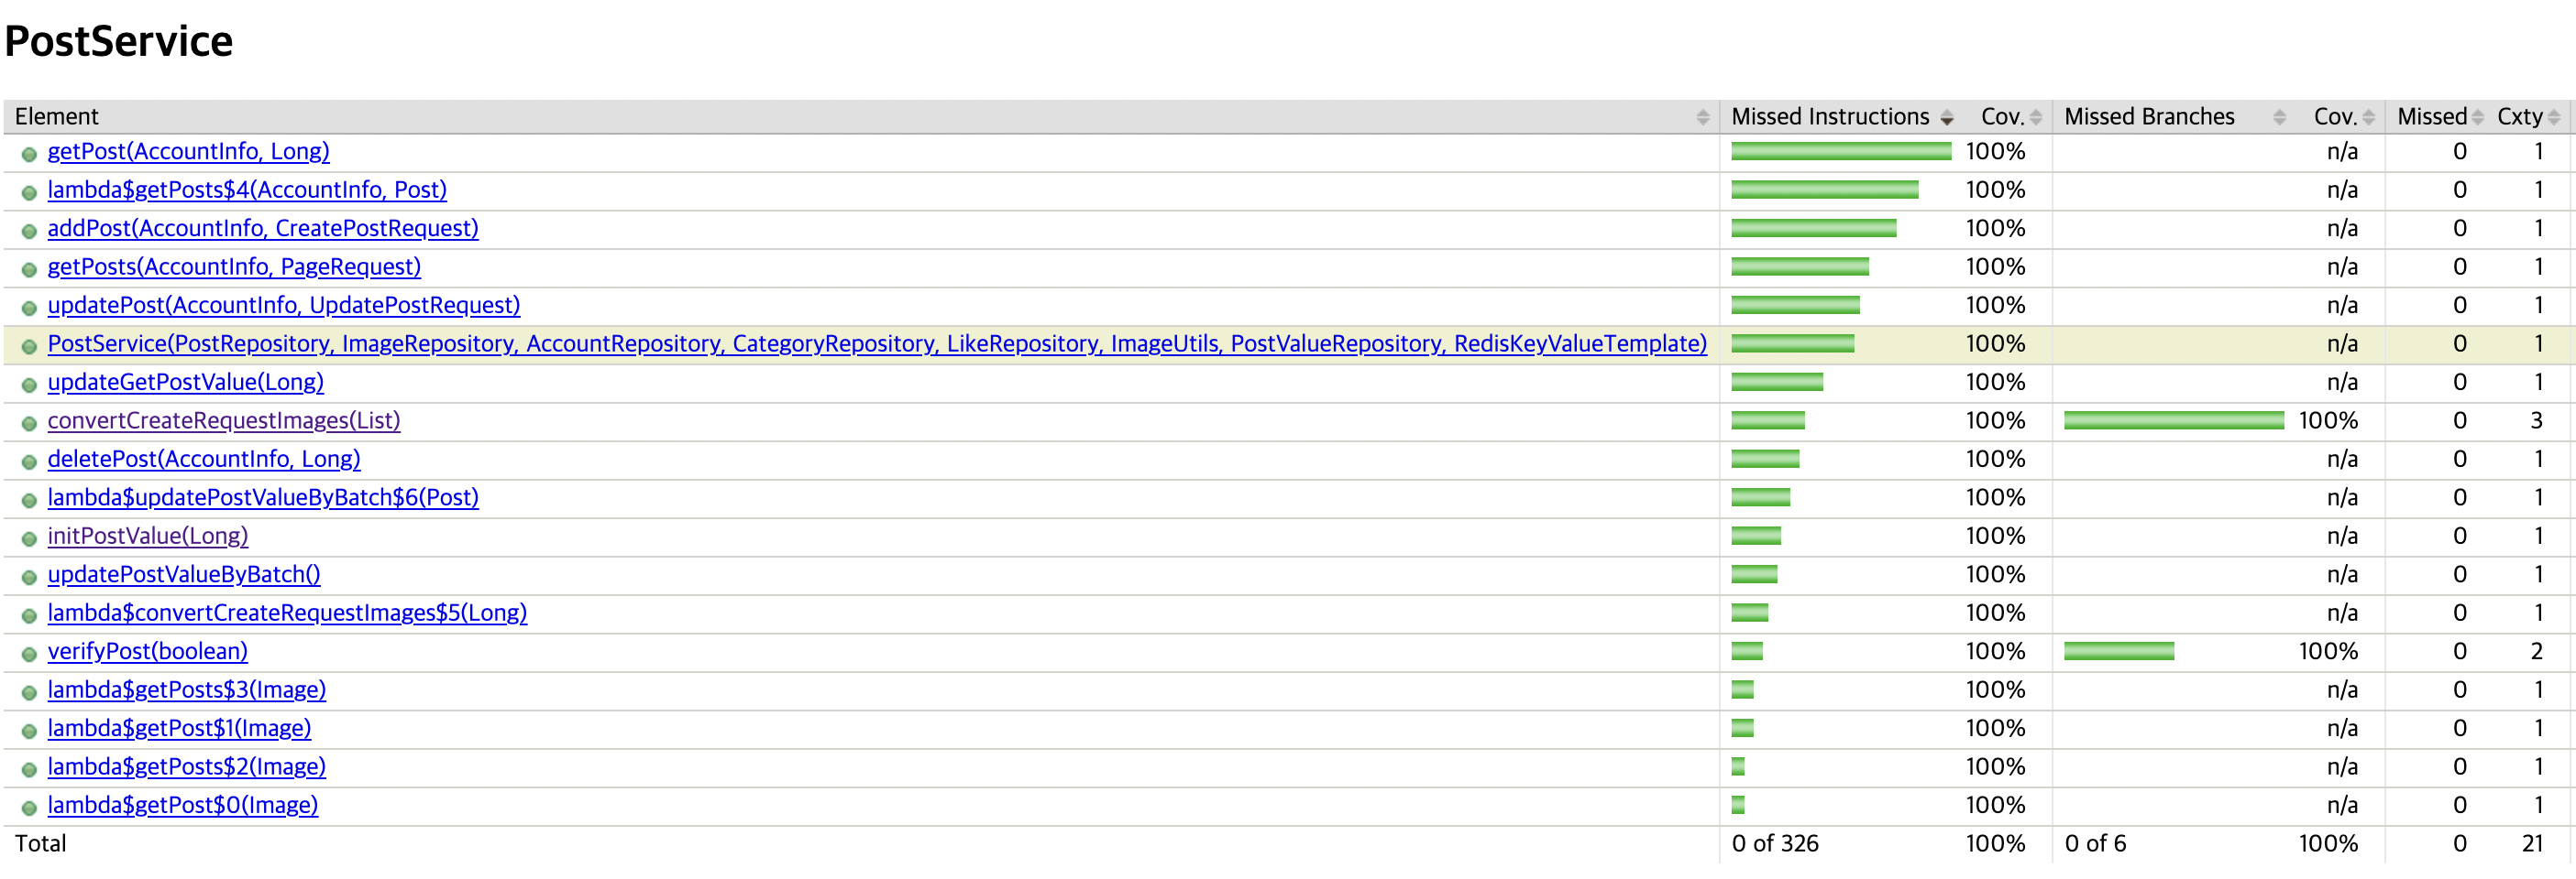Screen dimensions: 2576x879
Task: Click branch coverage bar for verifyPost(boolean)
Action: pos(2119,651)
